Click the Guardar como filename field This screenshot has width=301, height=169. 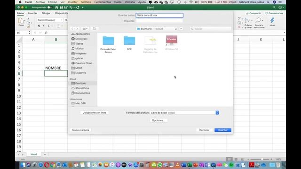click(159, 15)
